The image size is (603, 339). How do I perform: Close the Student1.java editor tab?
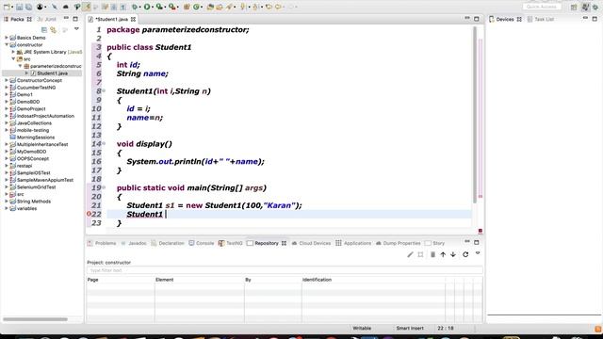point(133,19)
